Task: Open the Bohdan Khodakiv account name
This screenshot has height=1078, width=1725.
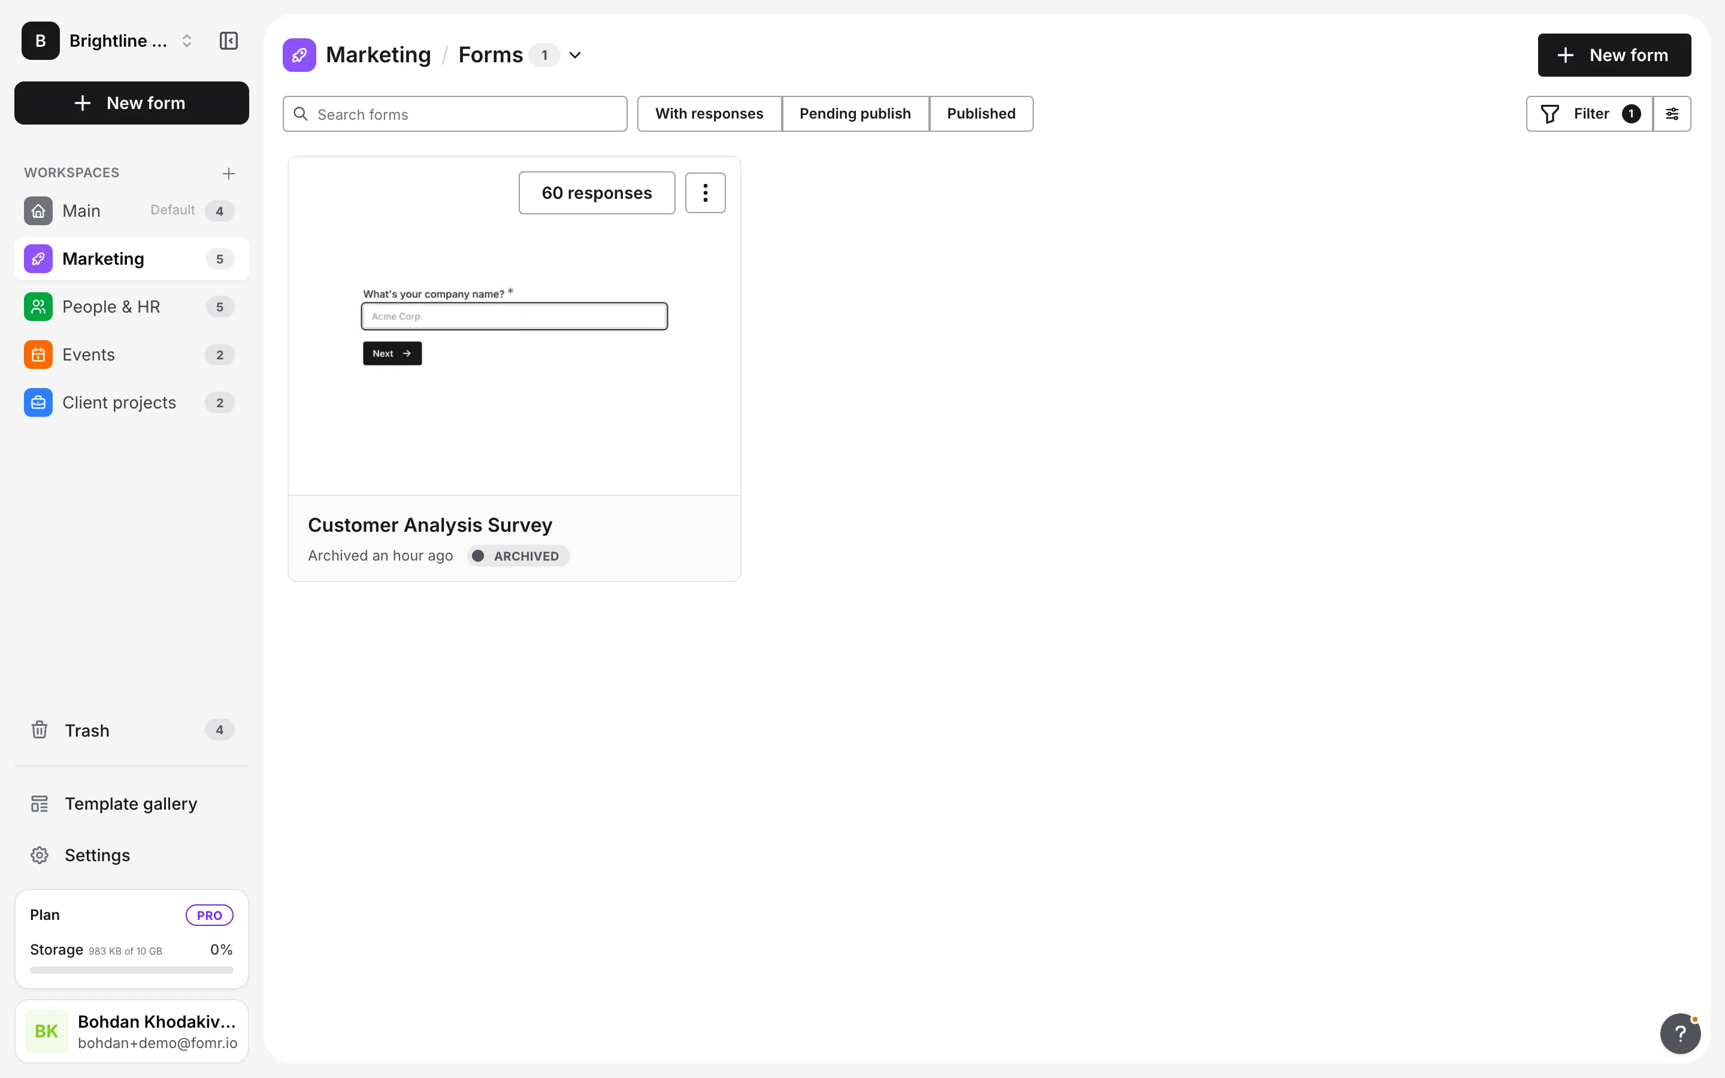Action: (x=157, y=1021)
